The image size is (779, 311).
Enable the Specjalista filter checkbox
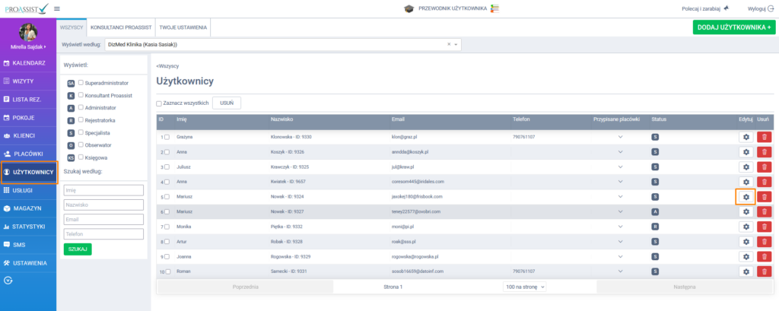click(81, 132)
